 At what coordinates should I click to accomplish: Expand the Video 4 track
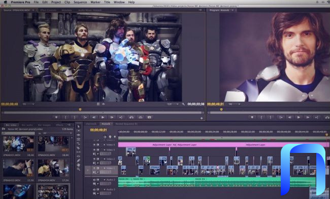[x=105, y=145]
